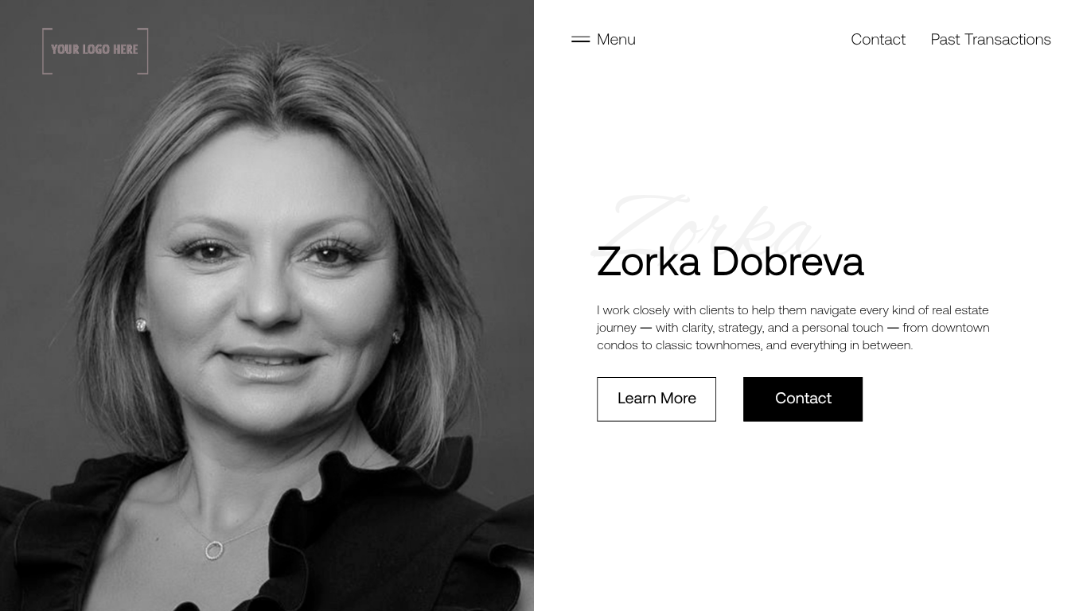Click the right bracket of the logo frame
Image resolution: width=1087 pixels, height=611 pixels.
click(x=143, y=51)
